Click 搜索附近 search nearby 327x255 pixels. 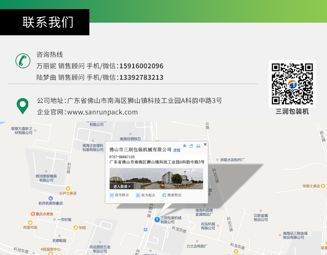[x=171, y=195]
